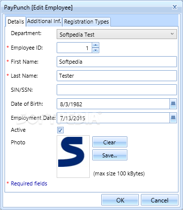183x210 pixels.
Task: Decrease Employee ID with down arrow
Action: click(x=95, y=50)
